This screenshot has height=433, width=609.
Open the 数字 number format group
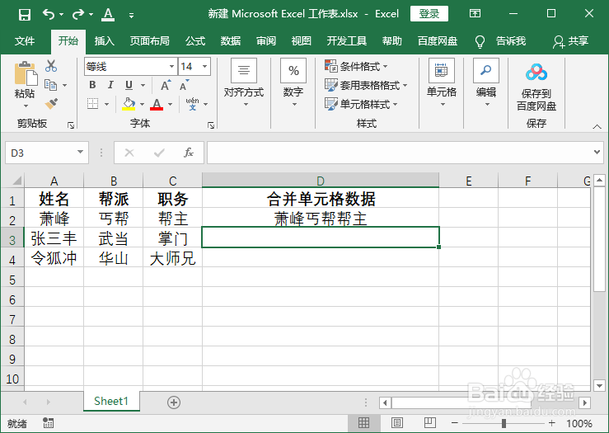pyautogui.click(x=293, y=82)
